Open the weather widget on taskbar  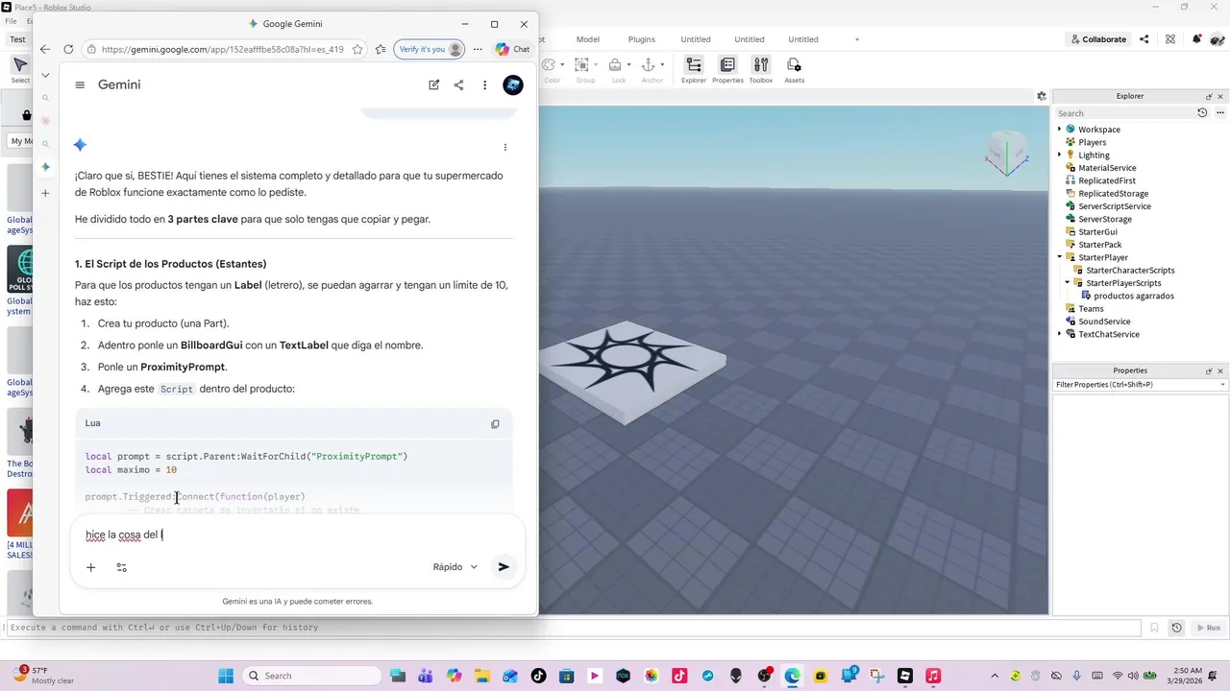coord(43,676)
